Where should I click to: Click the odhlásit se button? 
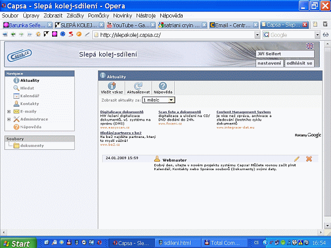[300, 63]
